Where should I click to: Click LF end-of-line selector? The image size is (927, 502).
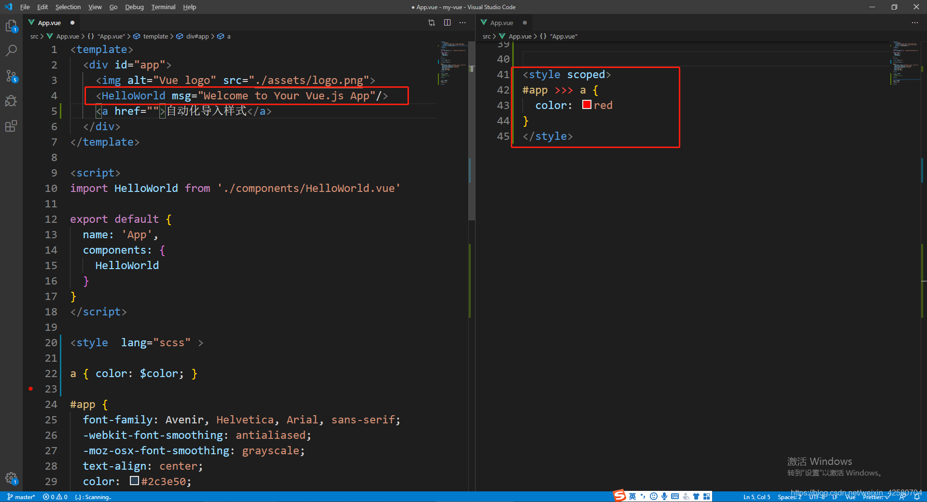(835, 497)
